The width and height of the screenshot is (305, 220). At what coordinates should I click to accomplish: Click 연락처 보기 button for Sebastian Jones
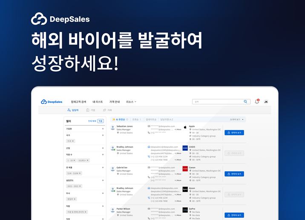pos(234,132)
